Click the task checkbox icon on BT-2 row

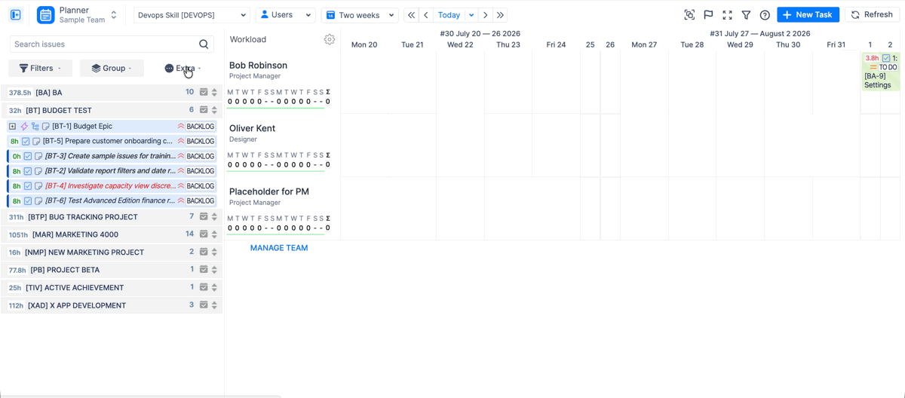click(x=28, y=171)
